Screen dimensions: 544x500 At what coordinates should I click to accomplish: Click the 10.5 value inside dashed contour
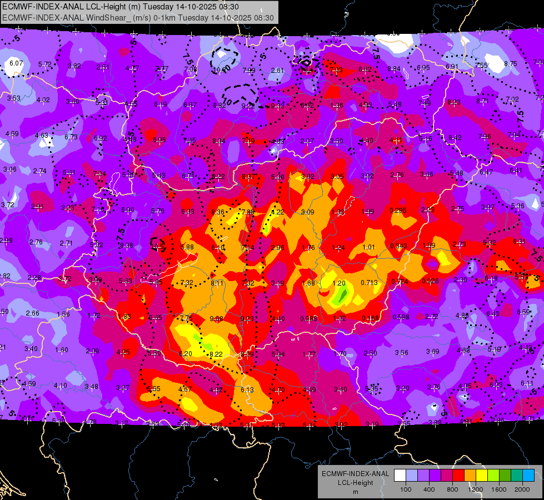[x=157, y=246]
